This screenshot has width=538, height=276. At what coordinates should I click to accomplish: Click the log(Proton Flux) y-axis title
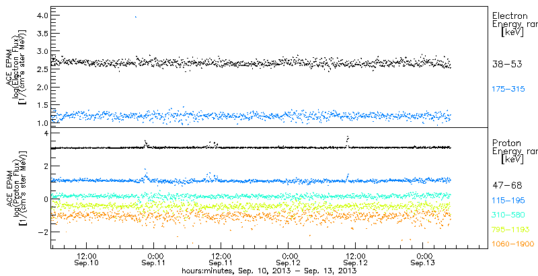15,188
